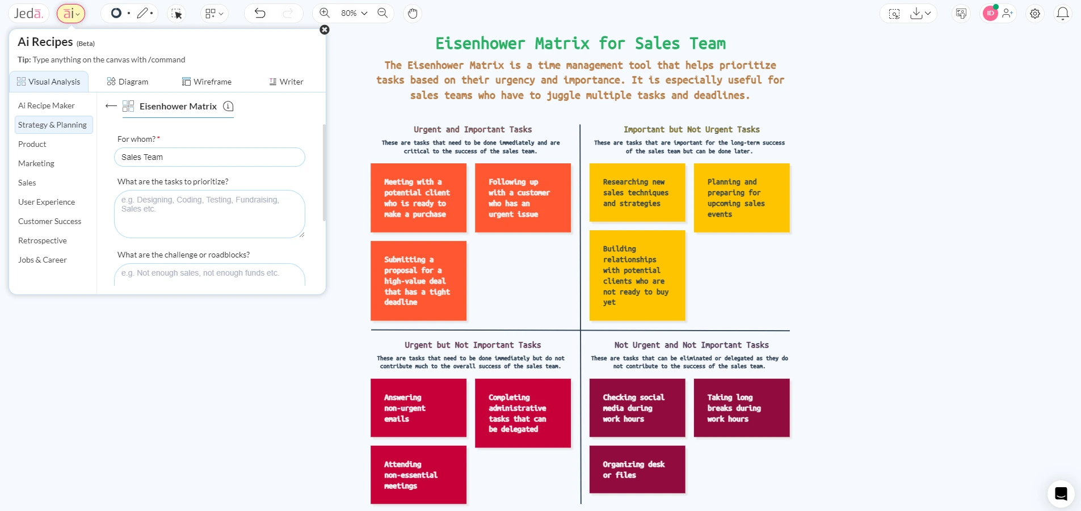Activate the lasso selection tool
The image size is (1081, 511).
click(177, 13)
